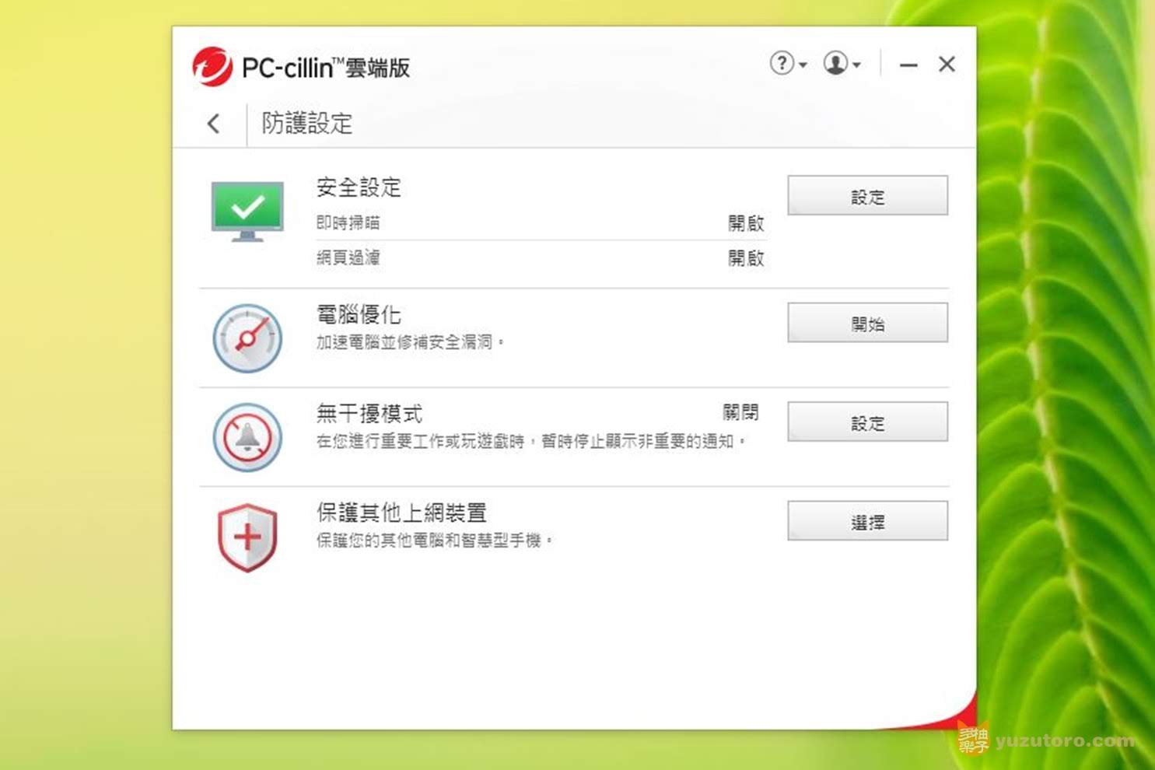Start 電腦優化 with the 開始 button
1155x770 pixels.
(867, 323)
